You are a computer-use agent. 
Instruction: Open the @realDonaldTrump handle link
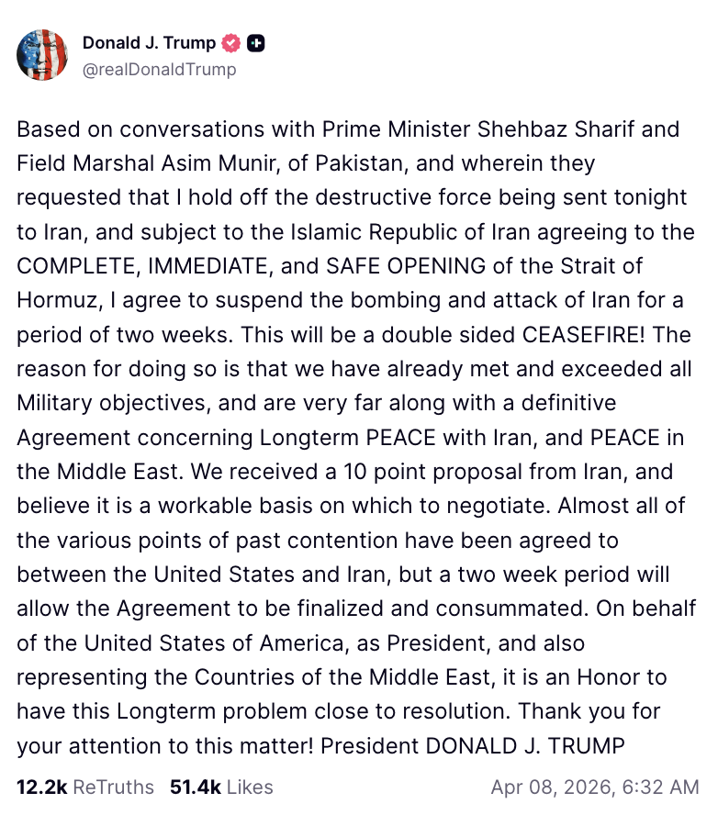[x=159, y=70]
